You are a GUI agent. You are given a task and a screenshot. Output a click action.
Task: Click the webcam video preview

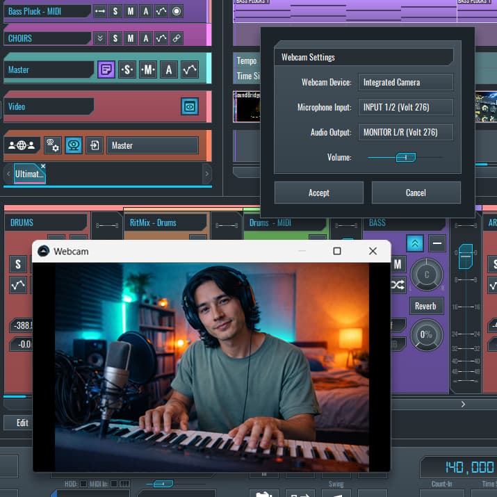coord(212,367)
